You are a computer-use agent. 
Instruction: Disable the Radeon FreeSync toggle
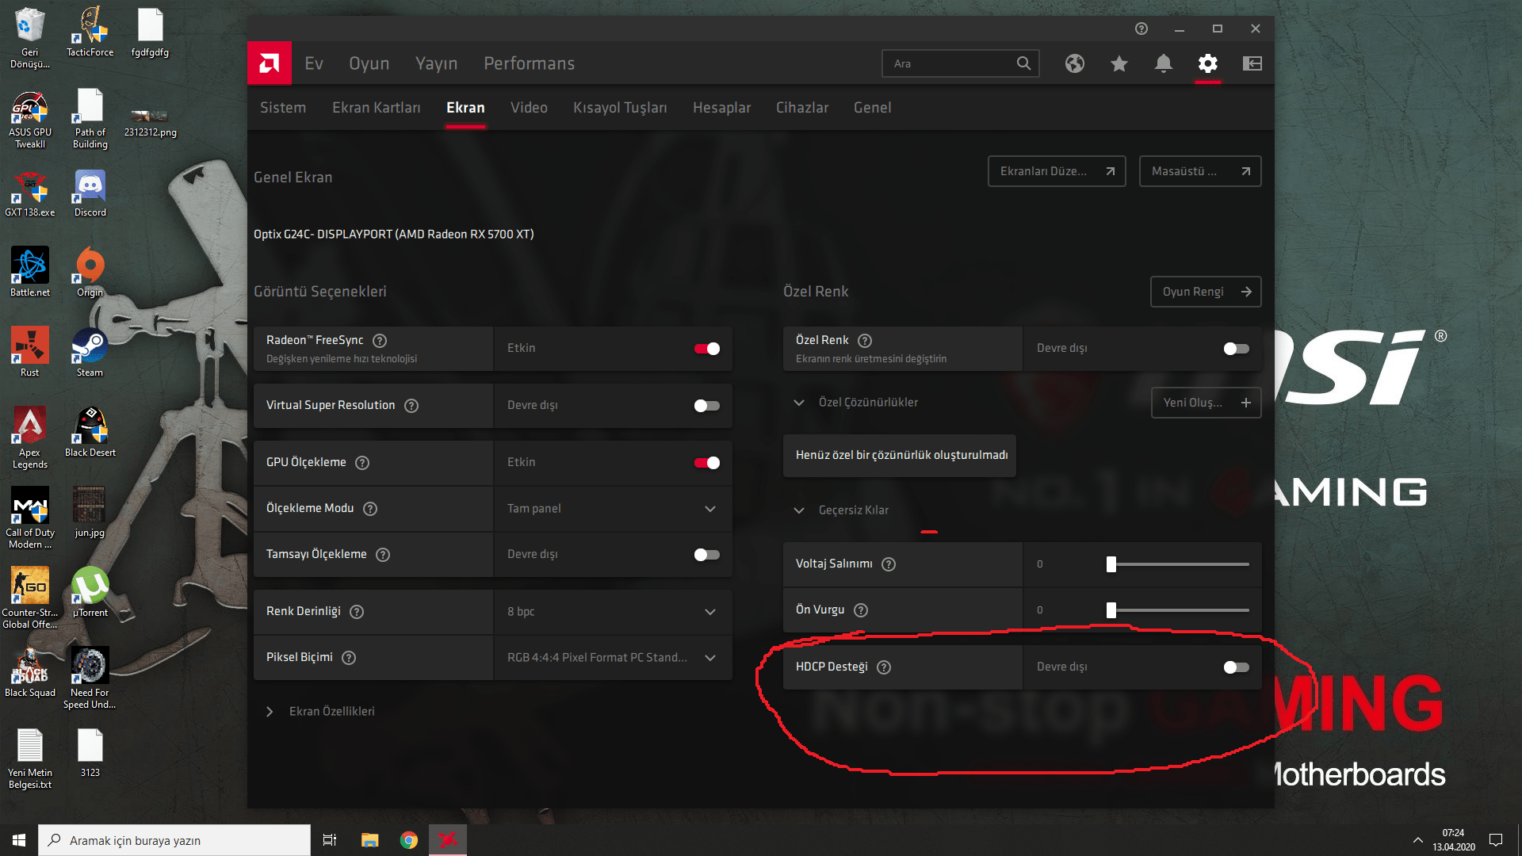pos(706,349)
